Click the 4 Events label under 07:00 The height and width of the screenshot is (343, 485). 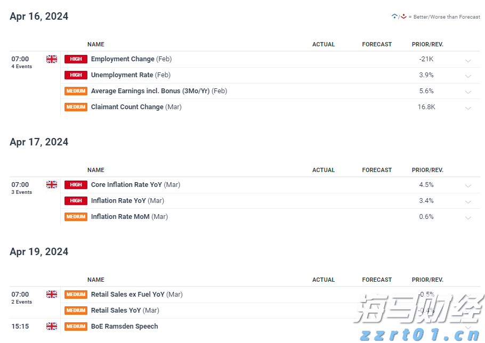point(21,67)
